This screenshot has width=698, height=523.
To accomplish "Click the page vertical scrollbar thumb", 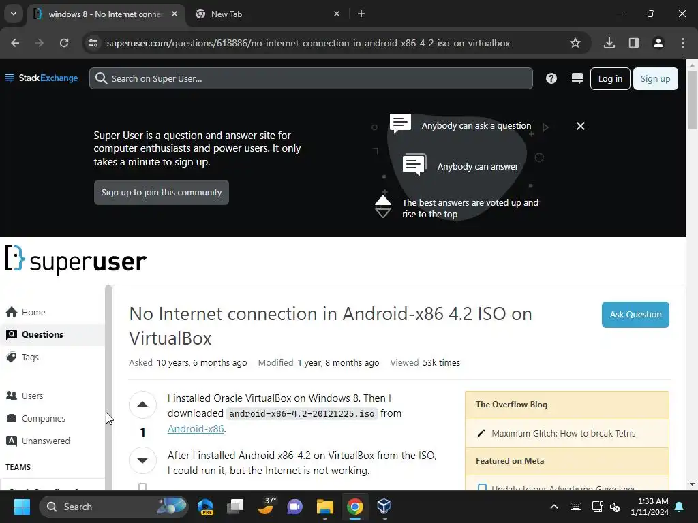I will coord(693,99).
